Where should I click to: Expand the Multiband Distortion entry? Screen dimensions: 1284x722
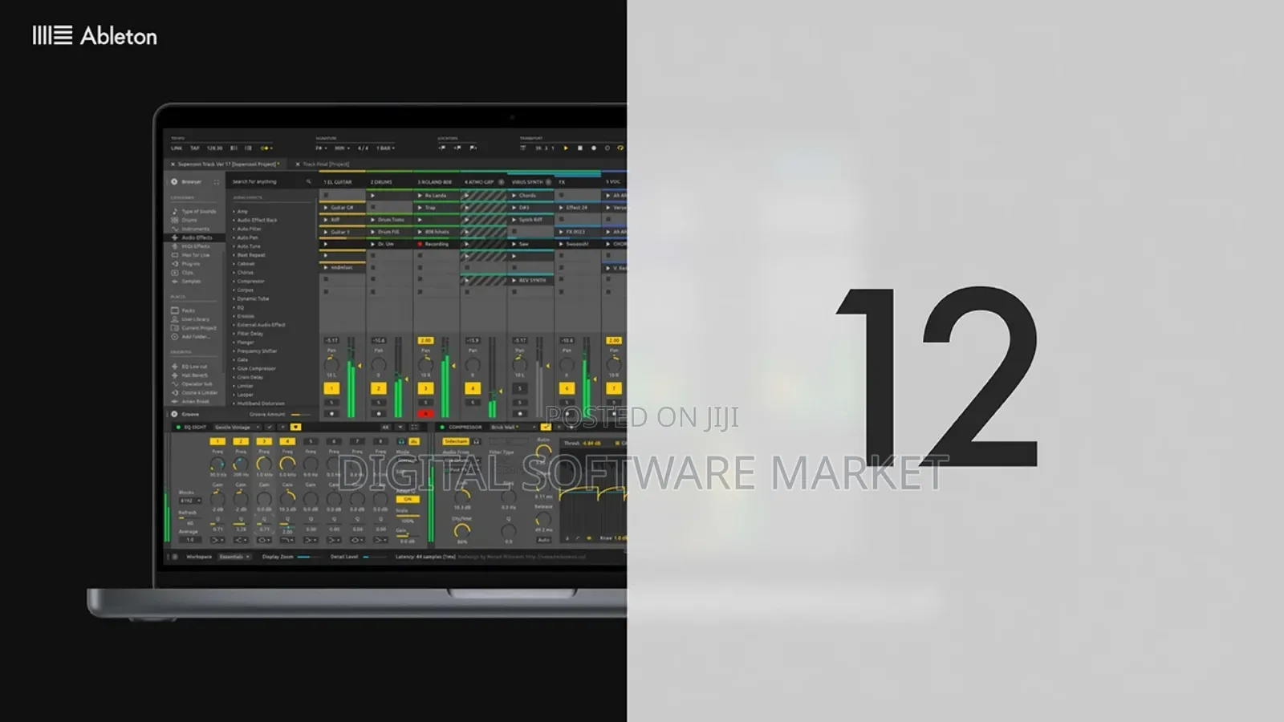pyautogui.click(x=234, y=404)
